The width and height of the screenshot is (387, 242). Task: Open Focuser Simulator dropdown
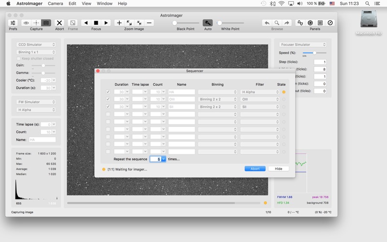tap(303, 45)
